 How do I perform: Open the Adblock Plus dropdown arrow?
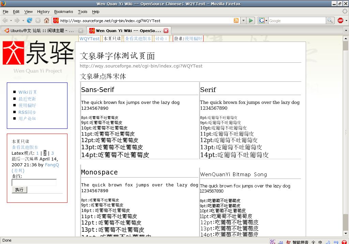click(346, 21)
